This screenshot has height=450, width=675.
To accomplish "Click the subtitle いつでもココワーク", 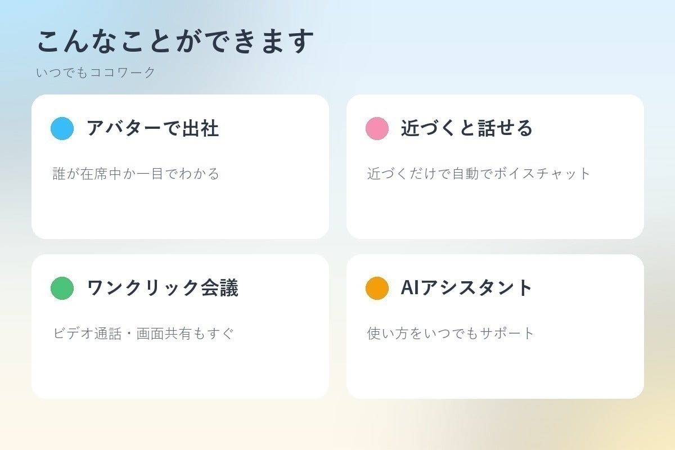I will (96, 73).
